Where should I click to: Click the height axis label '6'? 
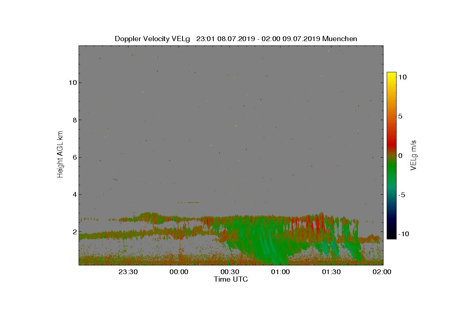coord(74,157)
